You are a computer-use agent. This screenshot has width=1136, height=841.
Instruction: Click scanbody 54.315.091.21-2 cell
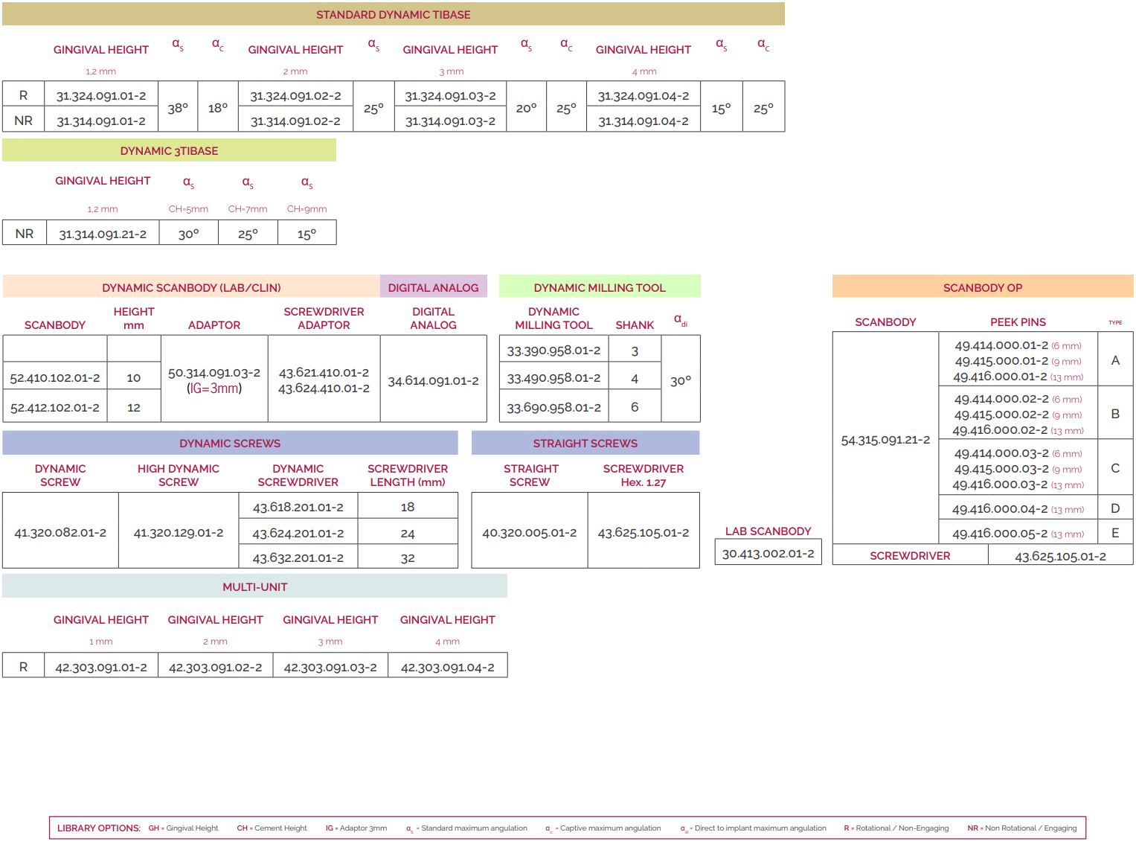pyautogui.click(x=885, y=439)
